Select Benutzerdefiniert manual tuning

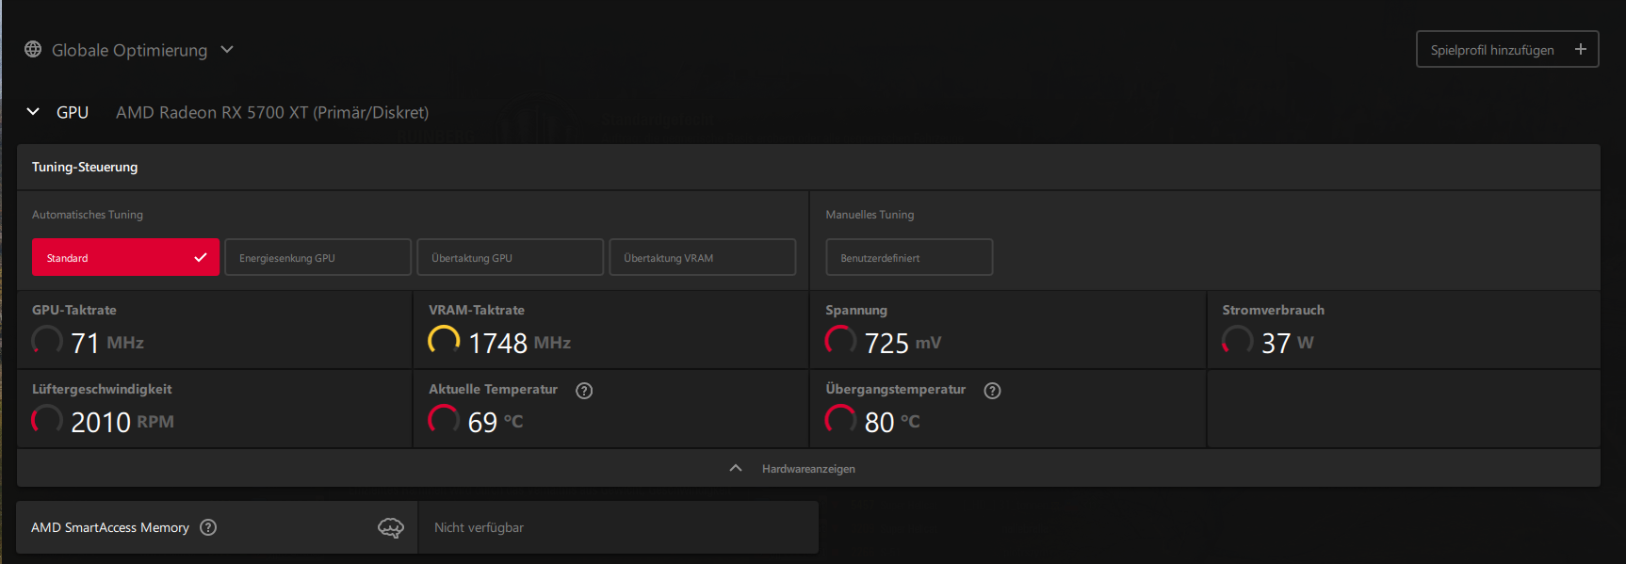click(x=909, y=257)
